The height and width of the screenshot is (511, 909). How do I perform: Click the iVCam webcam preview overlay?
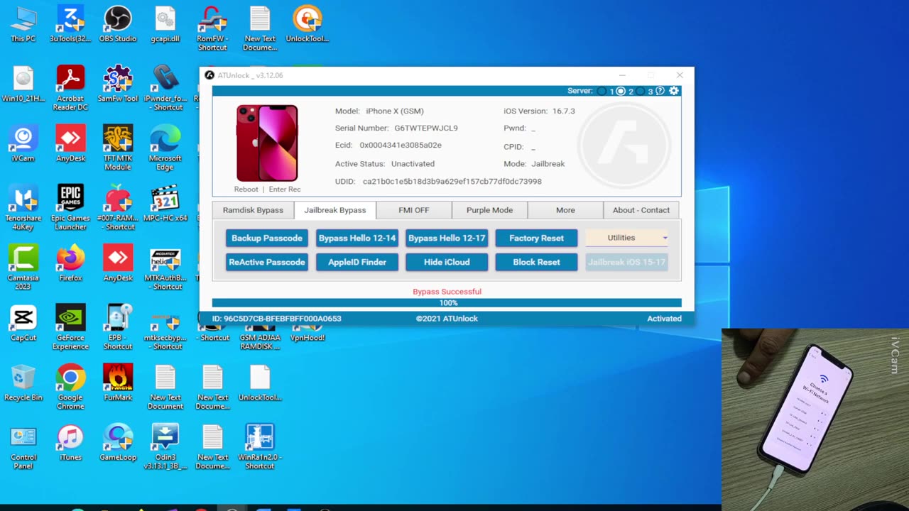pos(815,419)
